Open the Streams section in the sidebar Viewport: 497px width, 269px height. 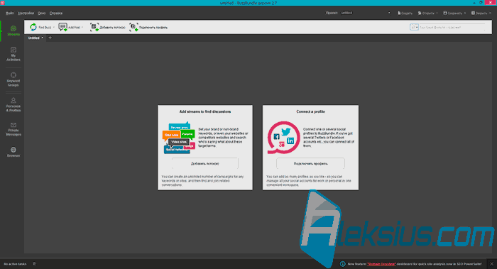(x=13, y=31)
